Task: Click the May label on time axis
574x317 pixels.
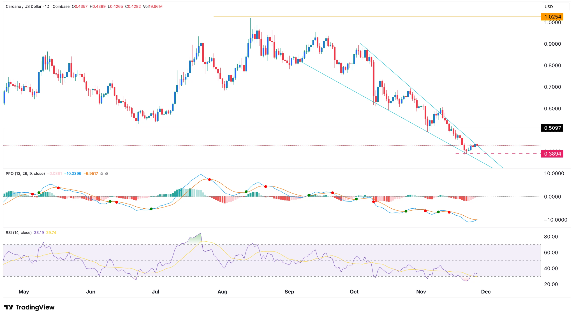Action: click(24, 292)
